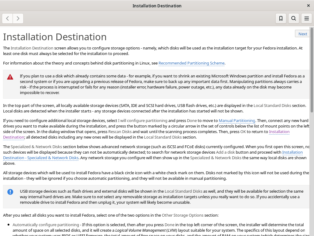This screenshot has width=314, height=236.
Task: Click the blue information note icon
Action: pyautogui.click(x=10, y=192)
